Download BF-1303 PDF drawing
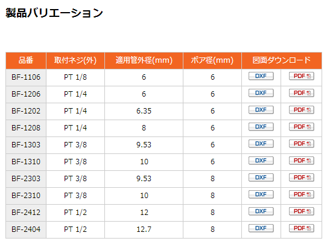This screenshot has width=327, height=247. pyautogui.click(x=301, y=144)
